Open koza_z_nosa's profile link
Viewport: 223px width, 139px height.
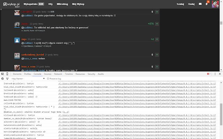coord(28,67)
